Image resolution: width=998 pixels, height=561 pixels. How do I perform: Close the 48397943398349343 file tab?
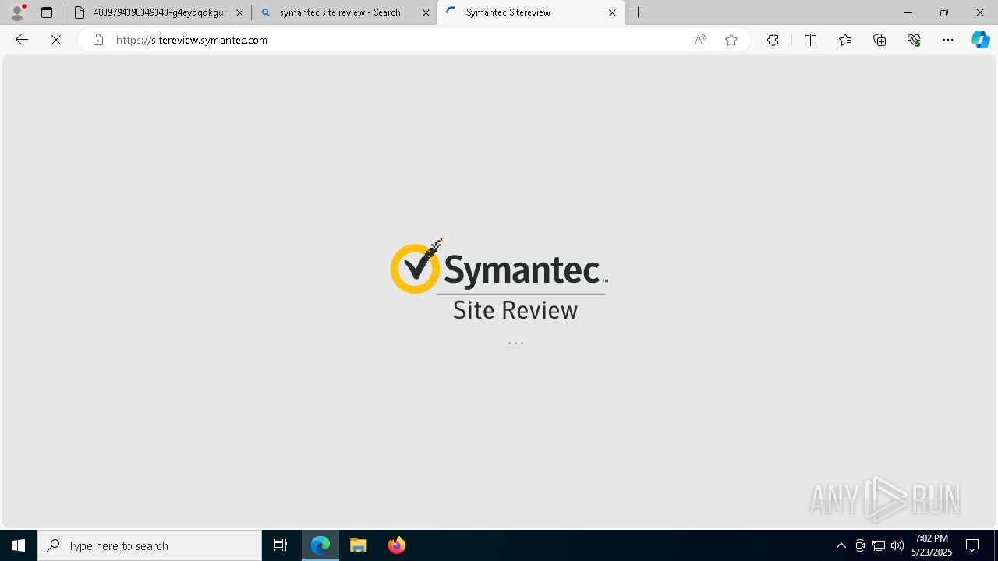click(239, 12)
